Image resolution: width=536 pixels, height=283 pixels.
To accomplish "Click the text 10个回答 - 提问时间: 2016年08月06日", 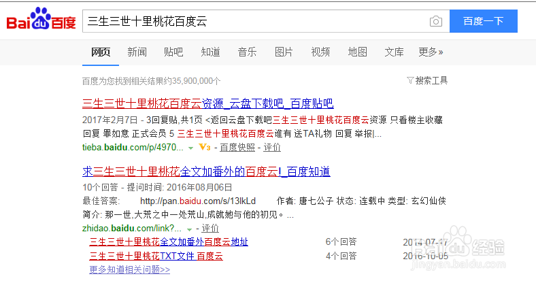I will pyautogui.click(x=157, y=187).
